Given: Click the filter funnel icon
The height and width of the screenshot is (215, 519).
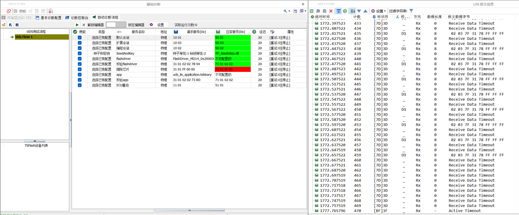Looking at the screenshot, I should pyautogui.click(x=411, y=11).
